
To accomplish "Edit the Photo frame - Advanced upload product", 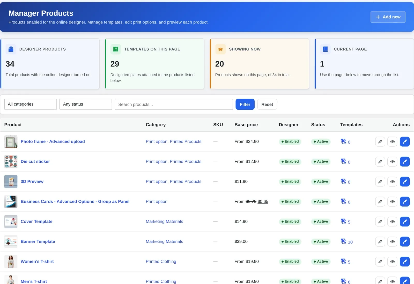I will 380,141.
